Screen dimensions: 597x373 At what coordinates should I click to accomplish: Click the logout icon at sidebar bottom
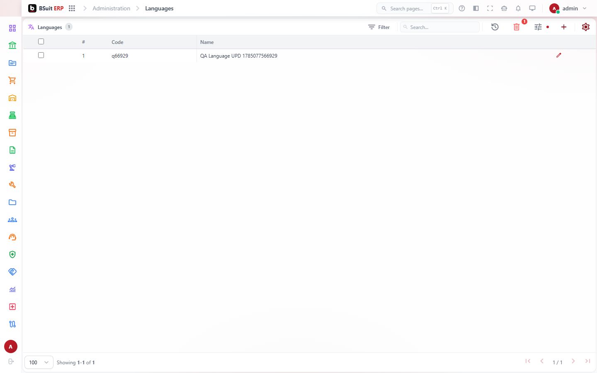coord(11,361)
